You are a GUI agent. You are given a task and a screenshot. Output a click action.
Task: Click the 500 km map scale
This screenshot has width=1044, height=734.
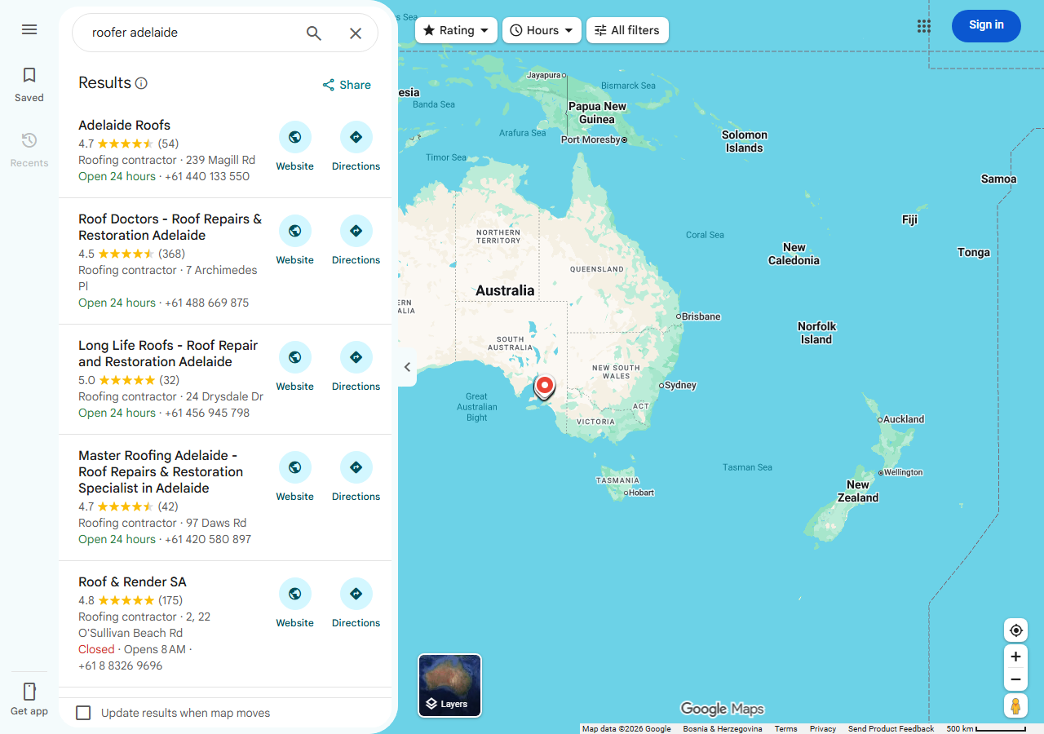[985, 728]
